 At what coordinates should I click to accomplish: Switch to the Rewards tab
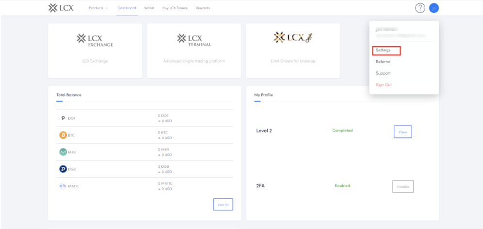point(203,8)
